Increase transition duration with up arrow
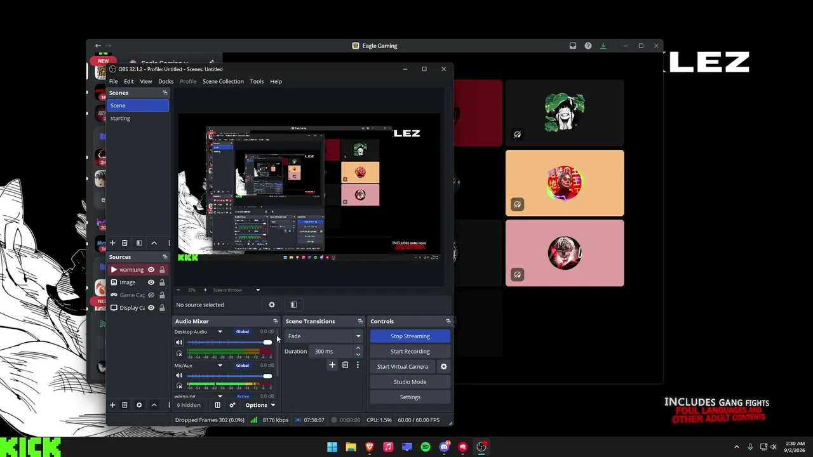This screenshot has width=813, height=457. tap(358, 348)
